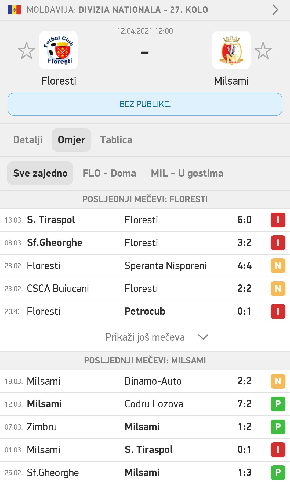
Task: Select the Omjer tab
Action: [71, 140]
